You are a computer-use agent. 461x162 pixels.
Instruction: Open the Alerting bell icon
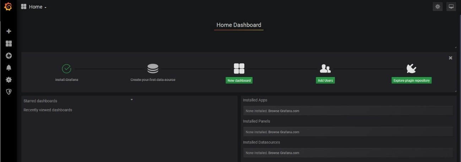tap(9, 67)
